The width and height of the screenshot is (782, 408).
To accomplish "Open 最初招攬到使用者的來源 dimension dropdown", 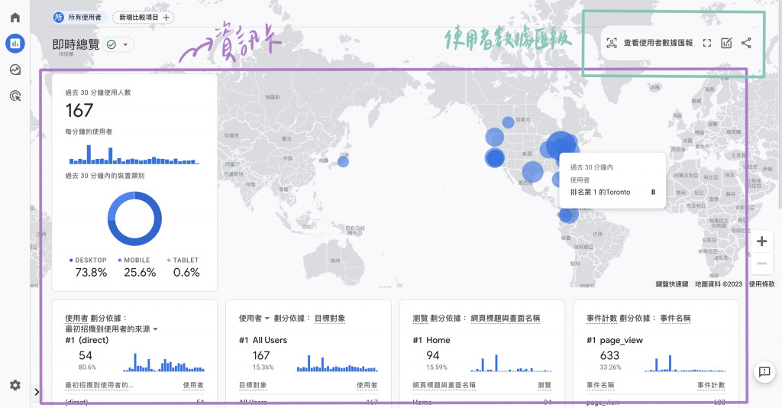I will [111, 329].
